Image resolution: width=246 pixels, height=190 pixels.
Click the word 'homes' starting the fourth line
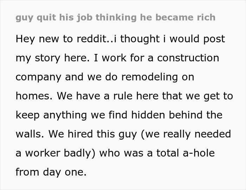33,96
